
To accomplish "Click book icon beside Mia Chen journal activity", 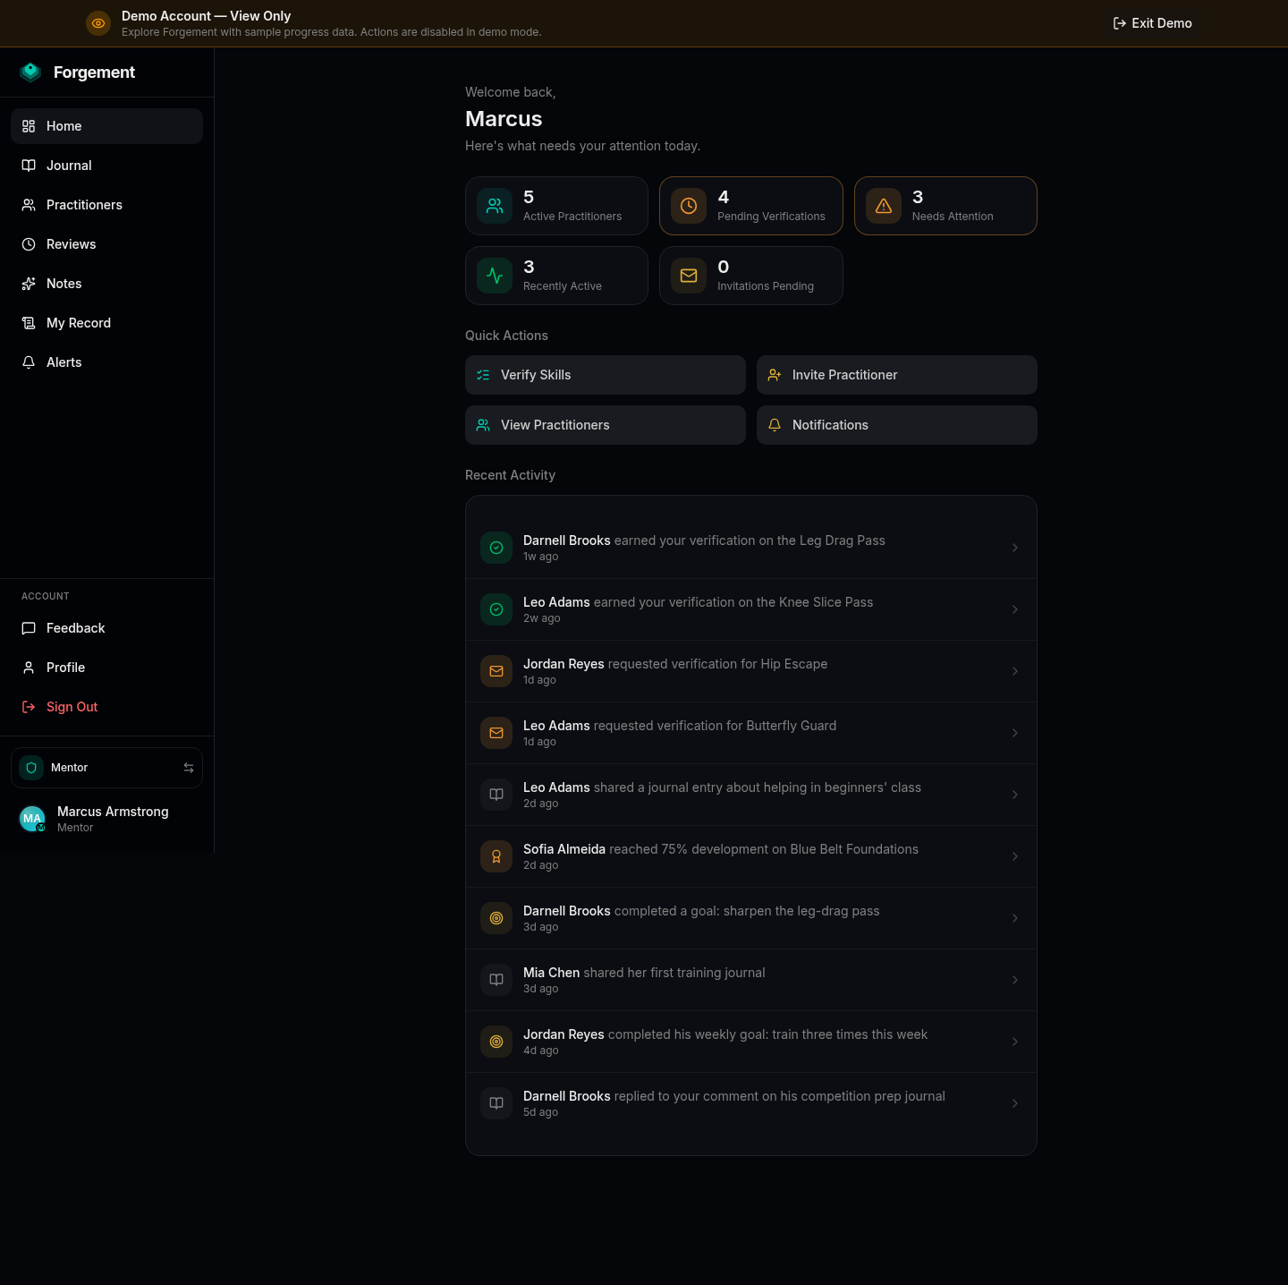I will (496, 980).
